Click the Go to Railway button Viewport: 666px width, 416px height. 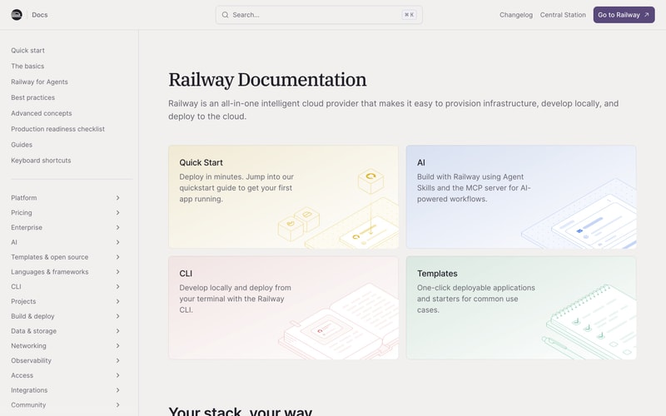624,15
